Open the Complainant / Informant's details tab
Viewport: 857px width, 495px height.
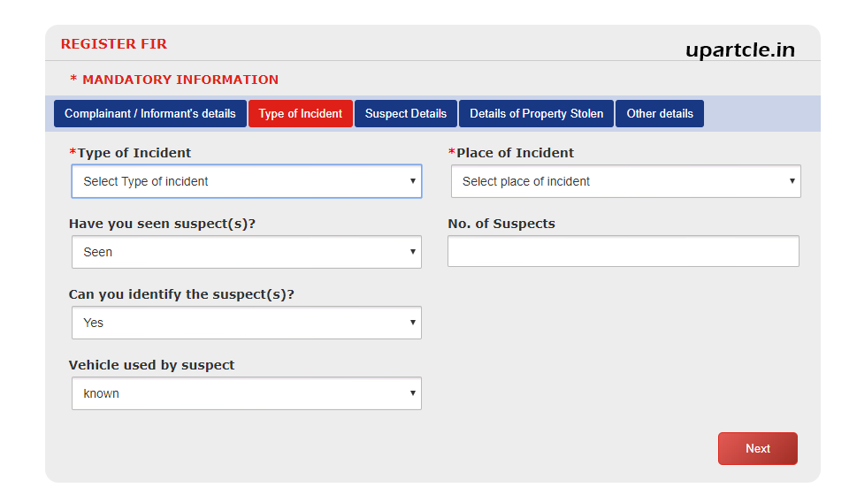point(150,114)
